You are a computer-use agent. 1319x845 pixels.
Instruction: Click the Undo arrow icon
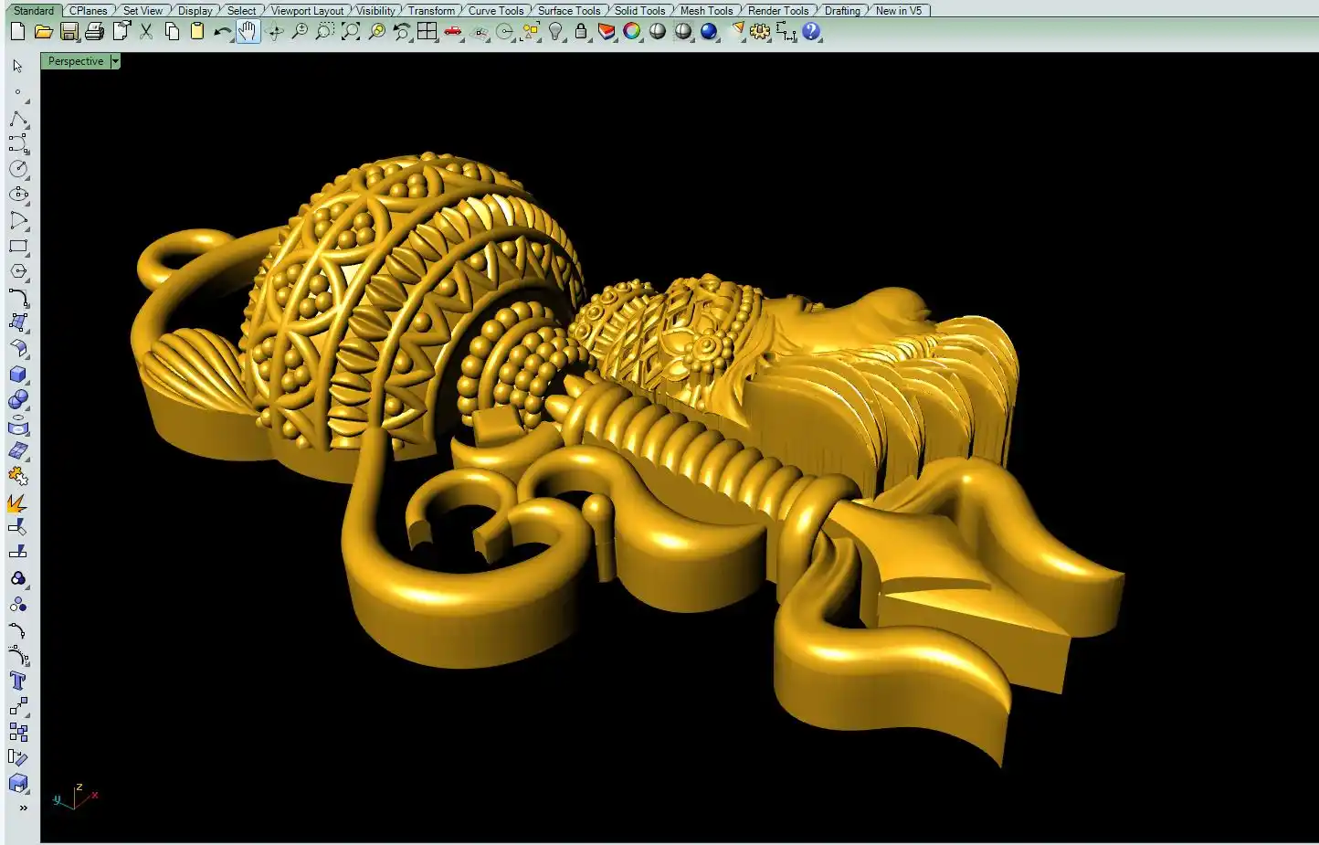(222, 32)
